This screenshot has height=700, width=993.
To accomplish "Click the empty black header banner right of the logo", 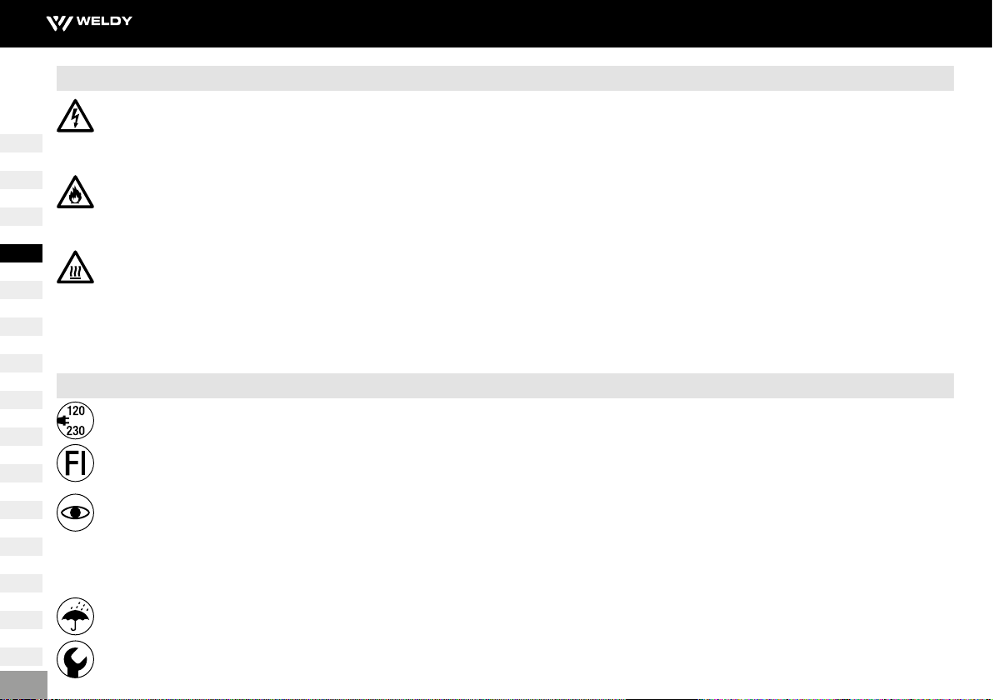I will (562, 23).
